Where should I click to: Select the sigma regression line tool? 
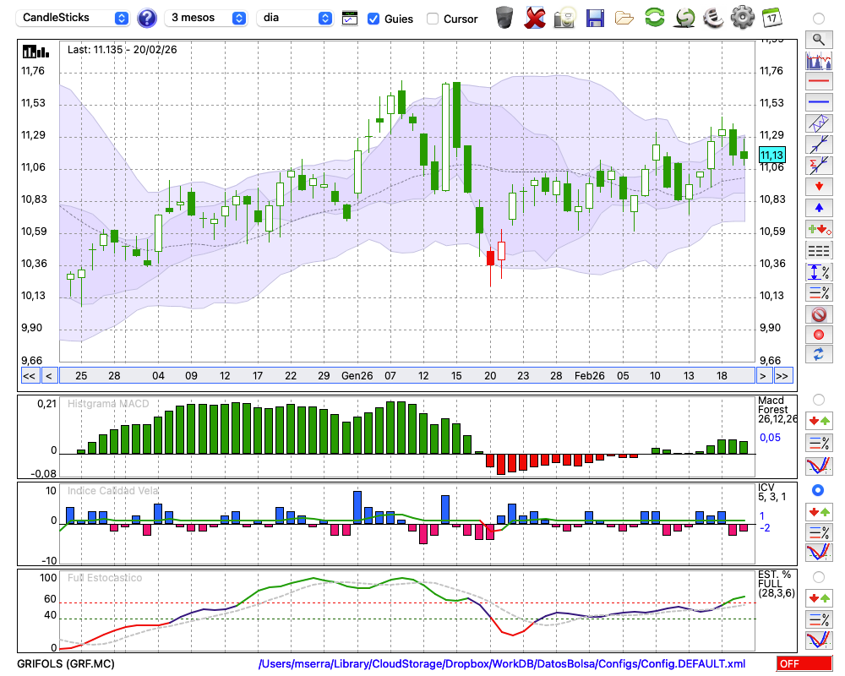[x=819, y=166]
